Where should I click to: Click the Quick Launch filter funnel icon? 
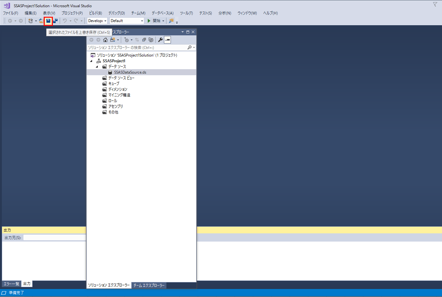tap(435, 4)
